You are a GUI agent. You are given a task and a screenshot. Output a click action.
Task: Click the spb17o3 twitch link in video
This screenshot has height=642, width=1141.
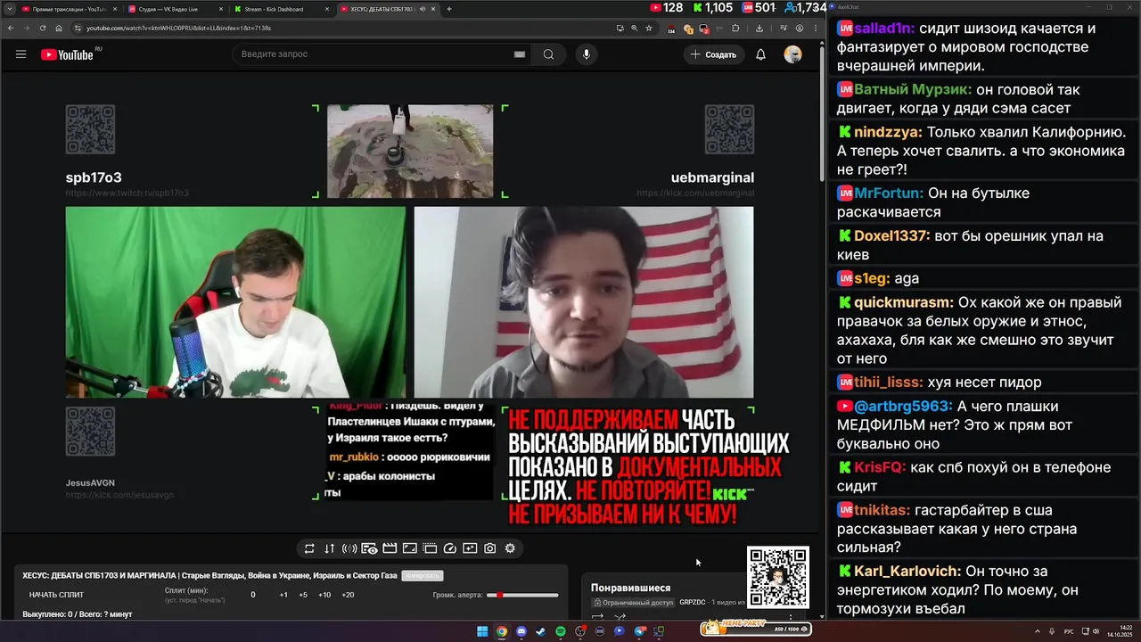127,193
